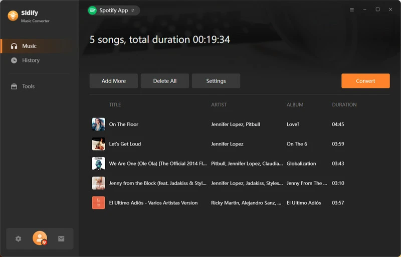
Task: Click duration 03:57
Action: tap(338, 203)
